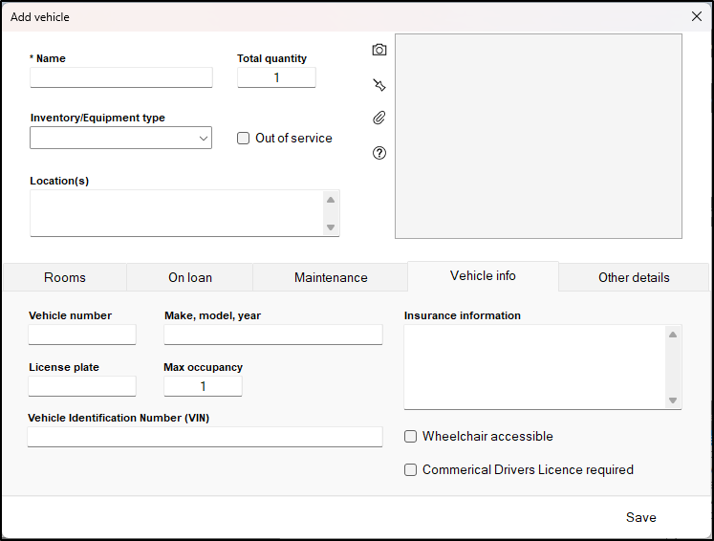The width and height of the screenshot is (714, 541).
Task: Click the camera icon to add photo
Action: pos(379,50)
